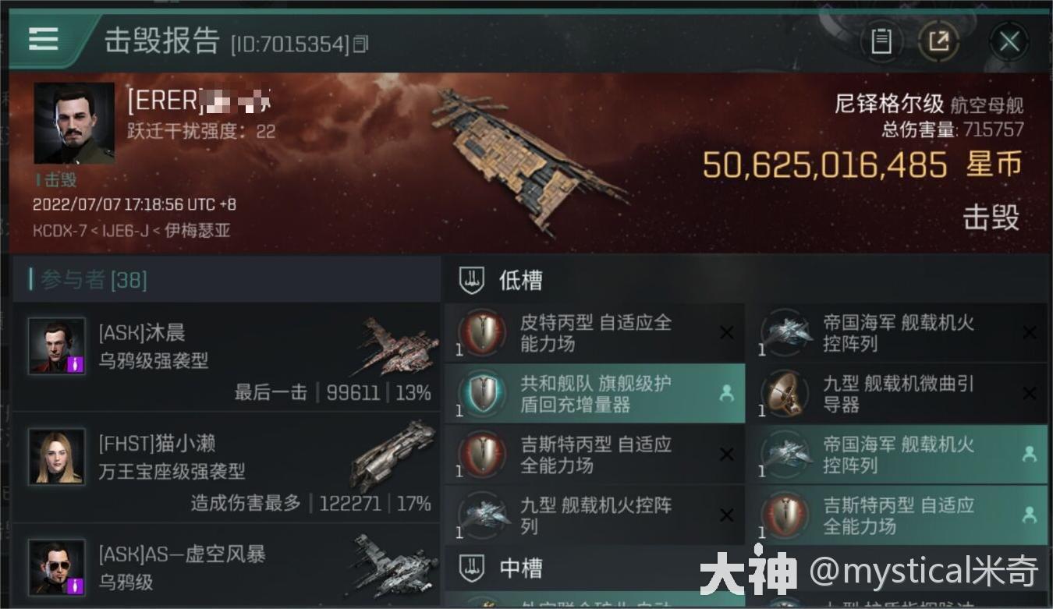Select the [ASK]AS—虚空风暴 pilot portrait
The height and width of the screenshot is (609, 1053).
coord(57,567)
